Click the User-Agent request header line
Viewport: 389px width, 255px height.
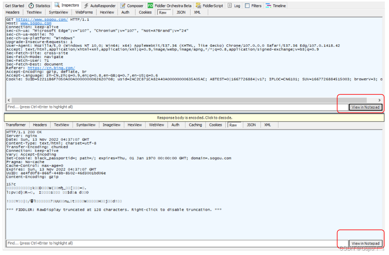[x=173, y=45]
